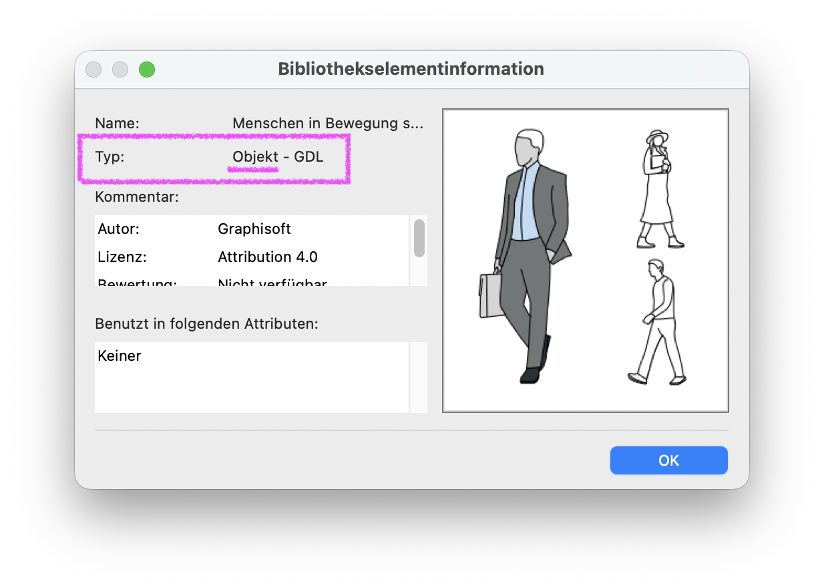The image size is (824, 588).
Task: Click the attributes list scrollbar track
Action: tap(419, 378)
